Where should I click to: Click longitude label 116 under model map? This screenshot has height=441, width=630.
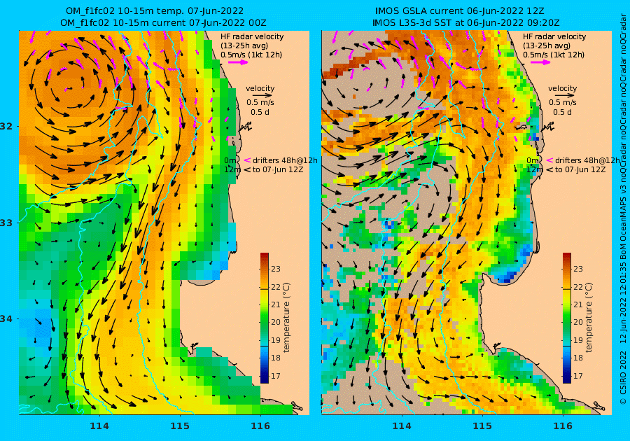pos(260,426)
